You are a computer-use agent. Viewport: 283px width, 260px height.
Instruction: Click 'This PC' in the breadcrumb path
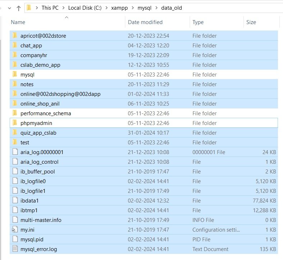(50, 8)
